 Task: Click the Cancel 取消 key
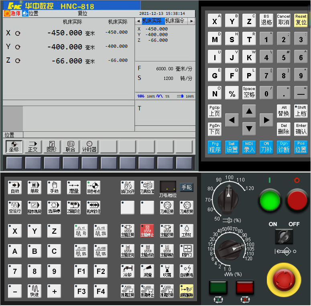click(x=284, y=20)
